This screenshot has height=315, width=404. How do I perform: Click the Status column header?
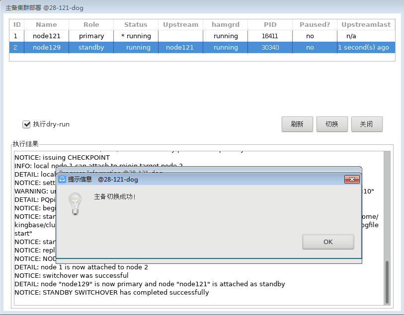(136, 25)
